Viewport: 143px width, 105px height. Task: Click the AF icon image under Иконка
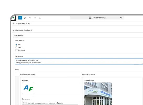tap(28, 88)
